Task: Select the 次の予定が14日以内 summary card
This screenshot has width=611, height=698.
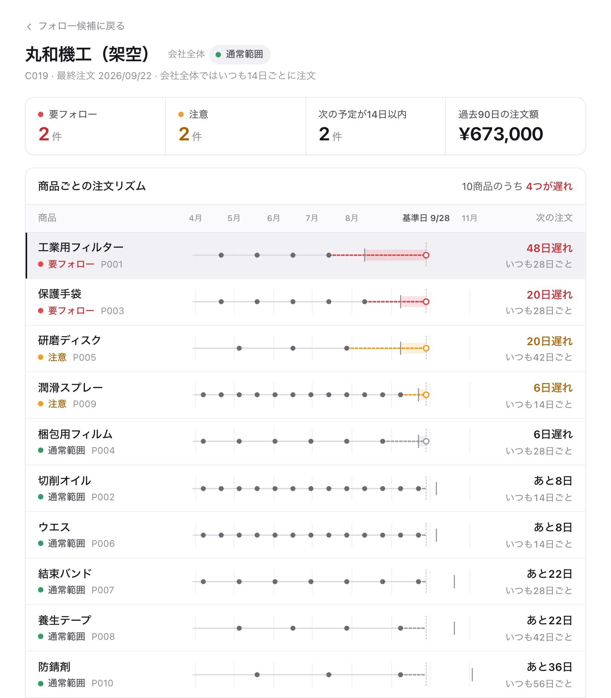Action: click(x=375, y=126)
